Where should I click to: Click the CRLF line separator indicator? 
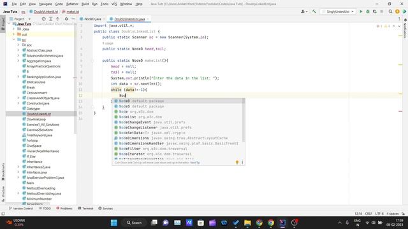[x=368, y=214]
